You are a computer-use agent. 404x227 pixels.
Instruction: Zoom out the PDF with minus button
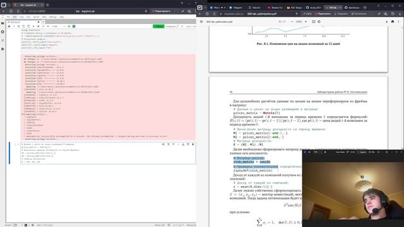coord(292,21)
